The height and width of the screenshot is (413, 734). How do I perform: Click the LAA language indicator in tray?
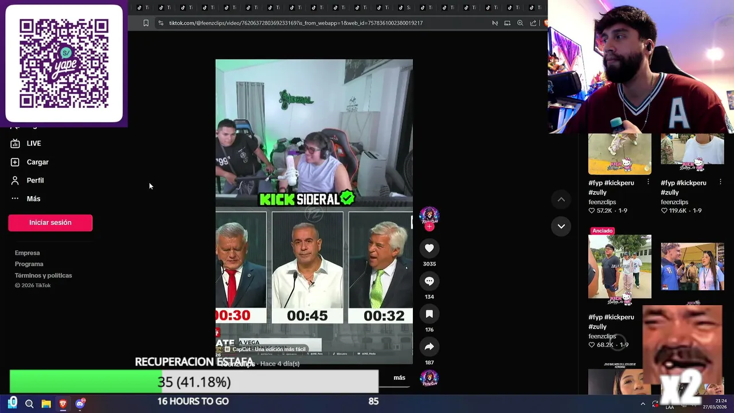point(669,407)
